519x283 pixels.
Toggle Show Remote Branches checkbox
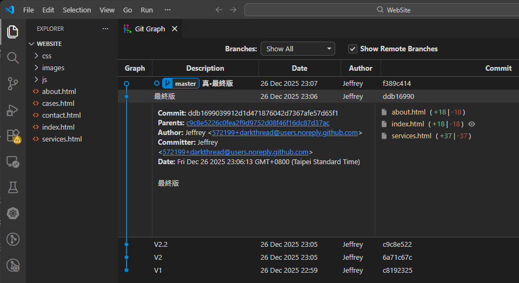[x=352, y=49]
